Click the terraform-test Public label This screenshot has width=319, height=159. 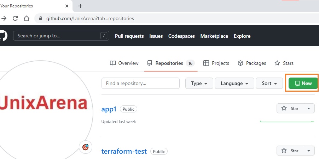pos(159,151)
